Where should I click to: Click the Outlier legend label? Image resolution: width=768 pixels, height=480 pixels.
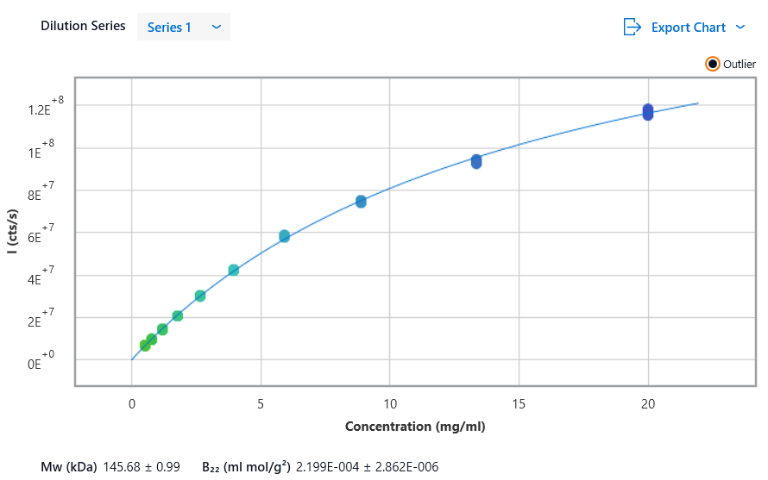pos(740,65)
